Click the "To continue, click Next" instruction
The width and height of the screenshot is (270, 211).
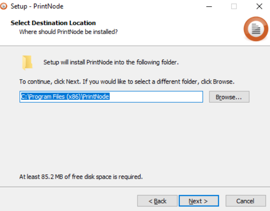[x=126, y=82]
